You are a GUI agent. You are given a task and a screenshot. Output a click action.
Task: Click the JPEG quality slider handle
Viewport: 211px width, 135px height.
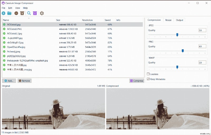tap(177, 35)
